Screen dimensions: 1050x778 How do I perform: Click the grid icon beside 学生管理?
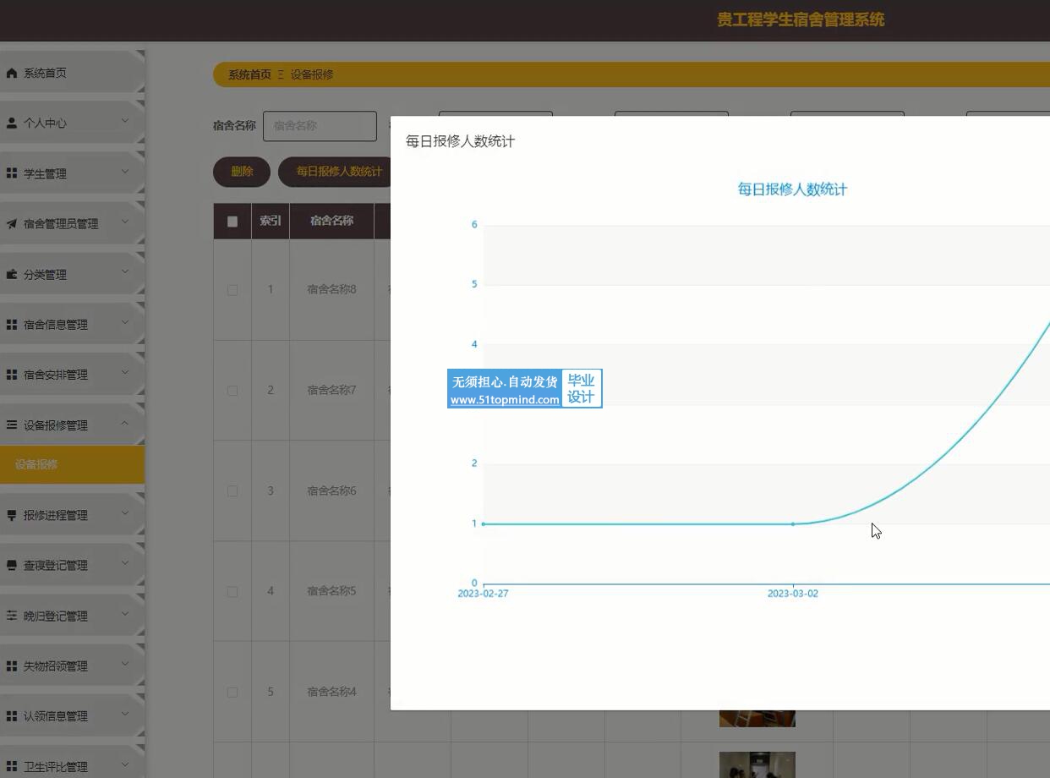click(x=12, y=173)
